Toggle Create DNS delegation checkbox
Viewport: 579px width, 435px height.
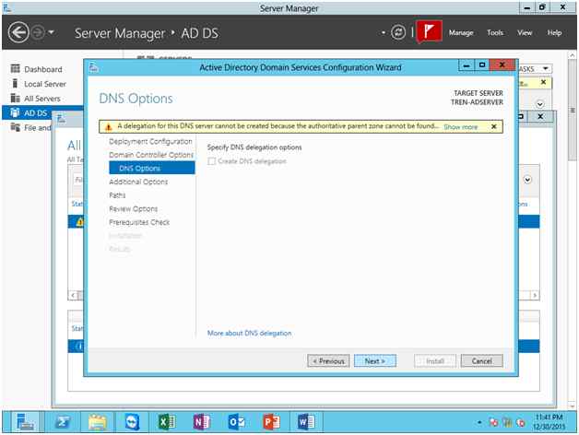click(211, 161)
